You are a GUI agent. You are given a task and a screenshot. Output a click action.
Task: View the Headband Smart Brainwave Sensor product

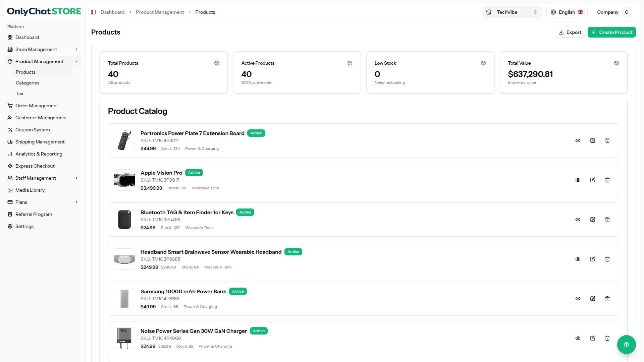[578, 259]
